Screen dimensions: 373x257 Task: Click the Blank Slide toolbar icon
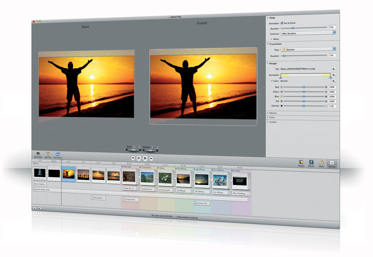click(x=38, y=155)
